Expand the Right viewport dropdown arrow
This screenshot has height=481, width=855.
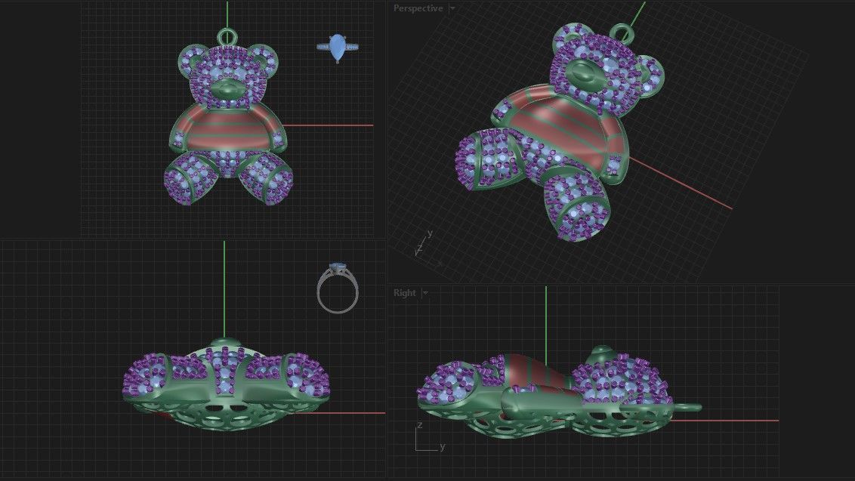425,293
